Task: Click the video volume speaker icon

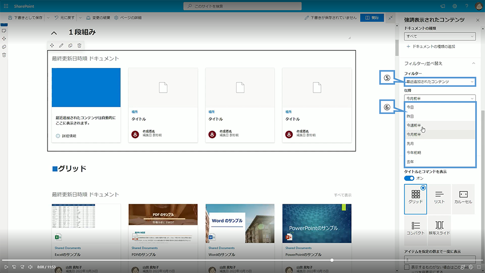Action: [x=30, y=267]
